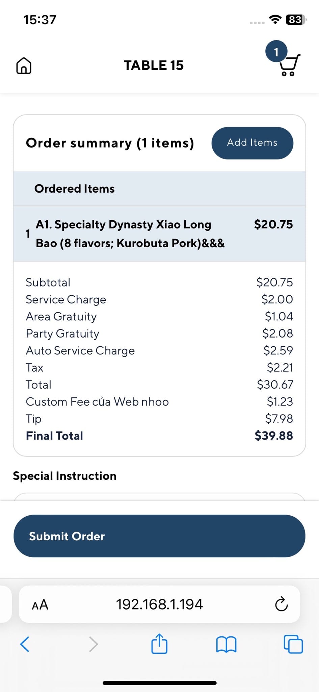Open the Safari share sheet
The height and width of the screenshot is (692, 319).
coord(159,644)
